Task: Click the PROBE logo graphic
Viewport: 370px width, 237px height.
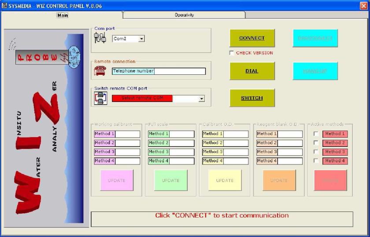Action: pos(42,57)
